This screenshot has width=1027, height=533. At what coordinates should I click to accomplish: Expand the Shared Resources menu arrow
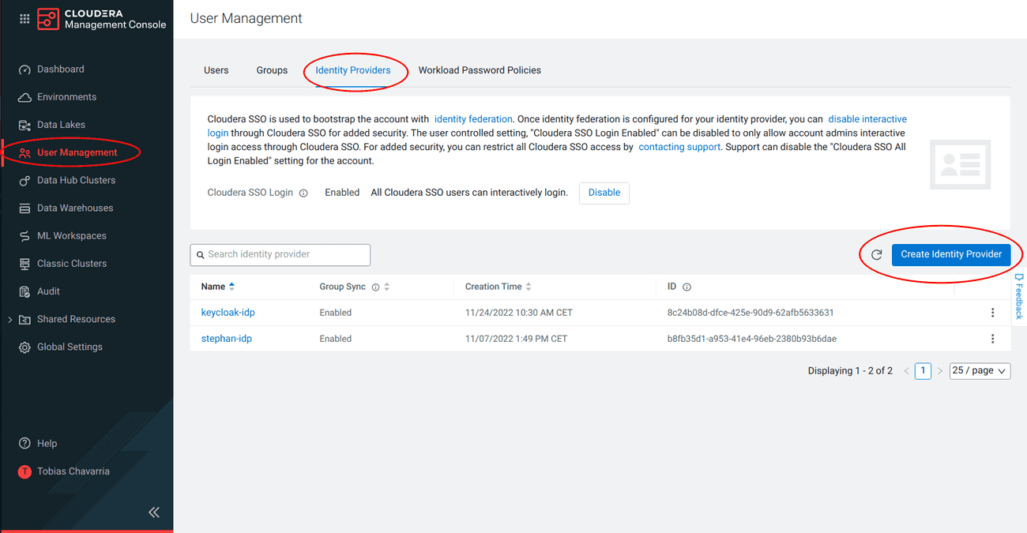[x=9, y=319]
